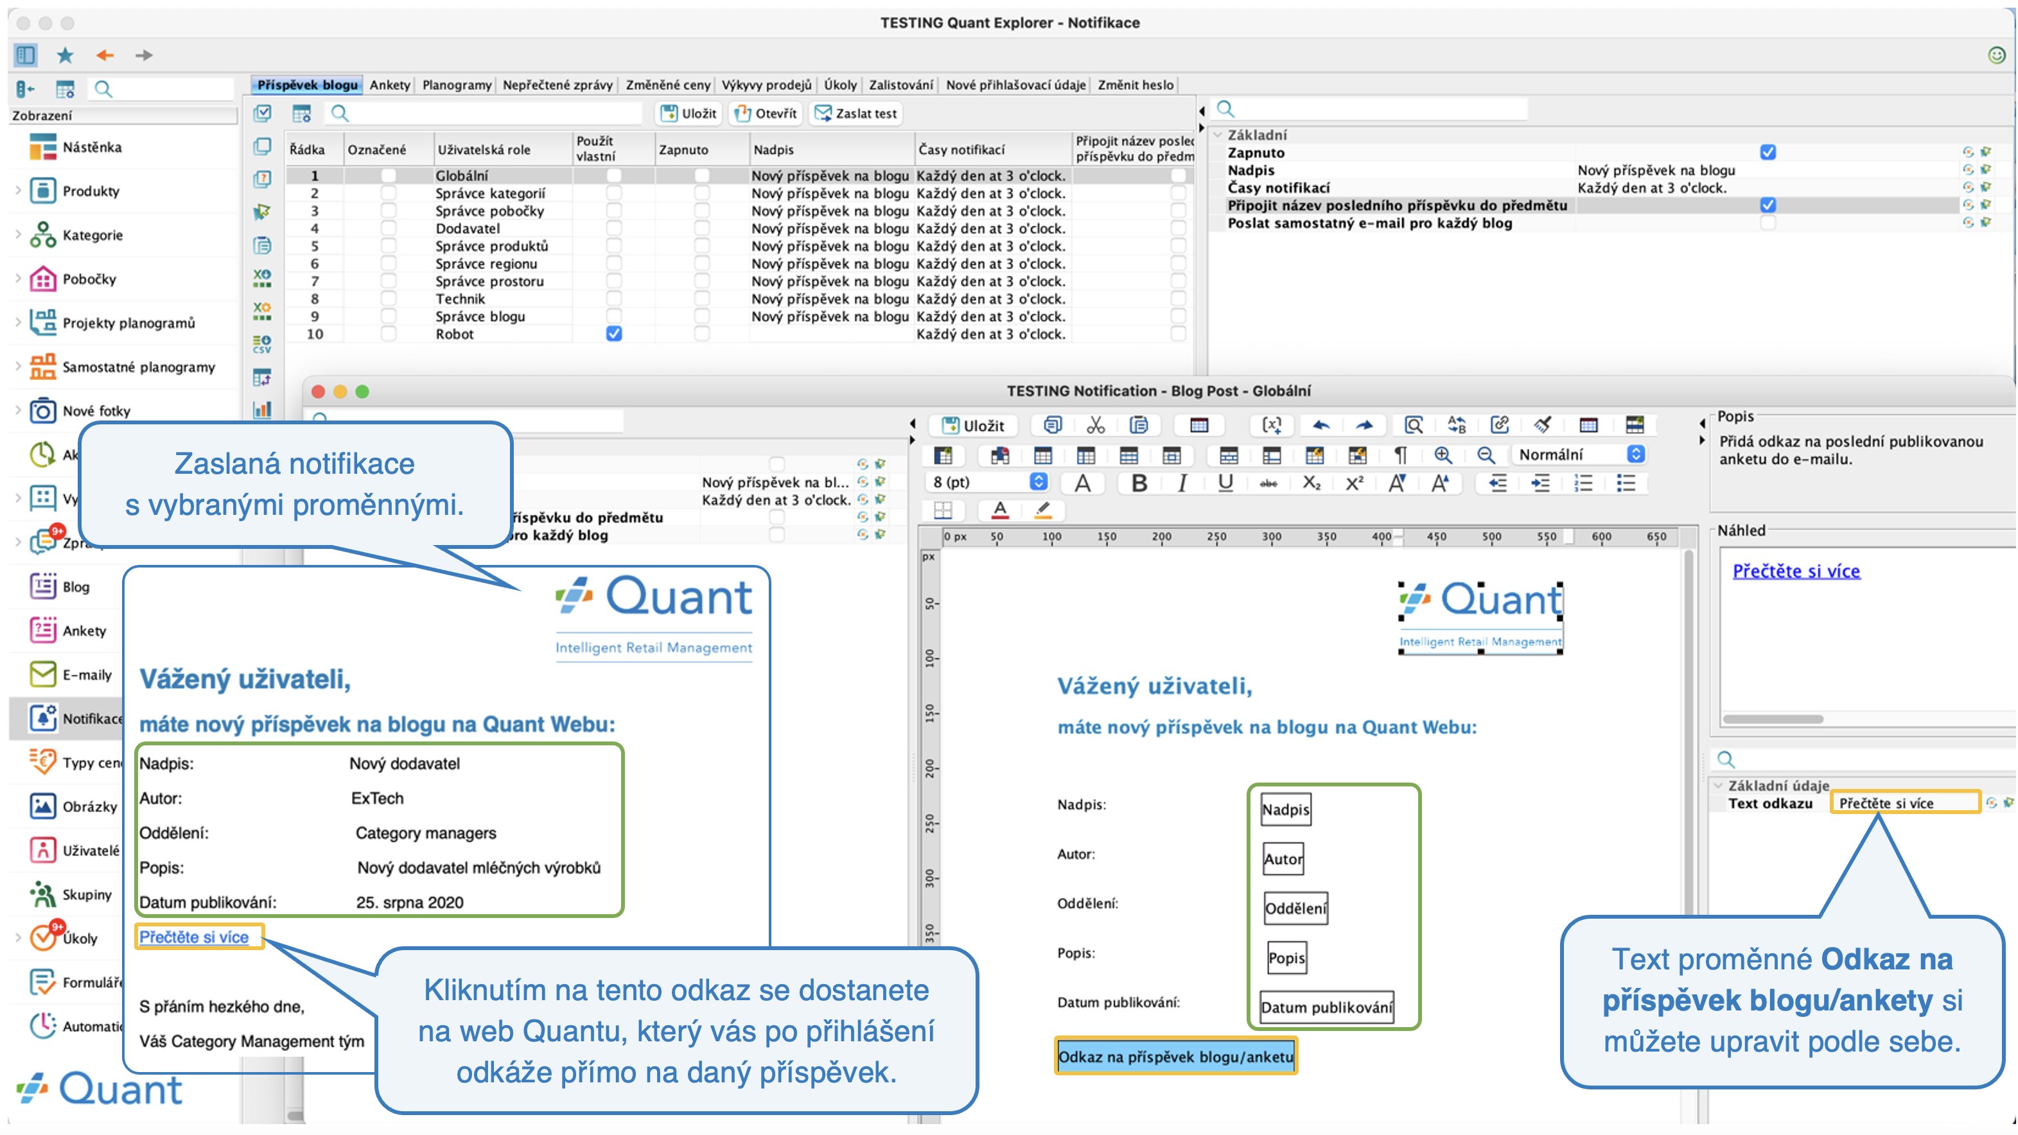Increase indent in editor toolbar
The height and width of the screenshot is (1135, 2018).
1540,483
